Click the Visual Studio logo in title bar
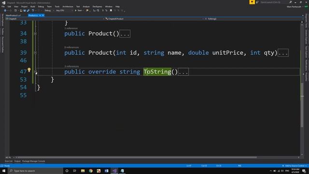Screen dimensions: 309x174 pyautogui.click(x=3, y=3)
